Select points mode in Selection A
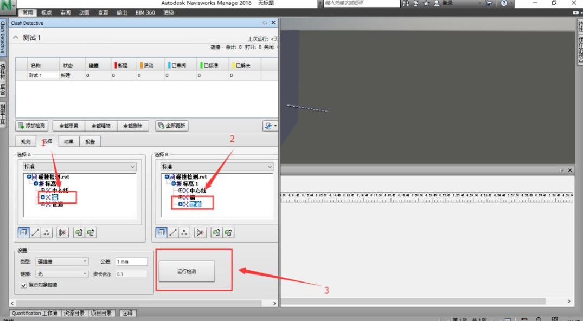Viewport: 583px width, 321px height. pos(47,233)
